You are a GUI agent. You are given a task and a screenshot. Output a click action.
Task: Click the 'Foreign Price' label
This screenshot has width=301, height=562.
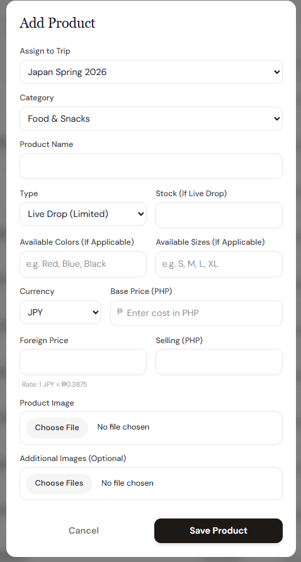click(x=44, y=341)
